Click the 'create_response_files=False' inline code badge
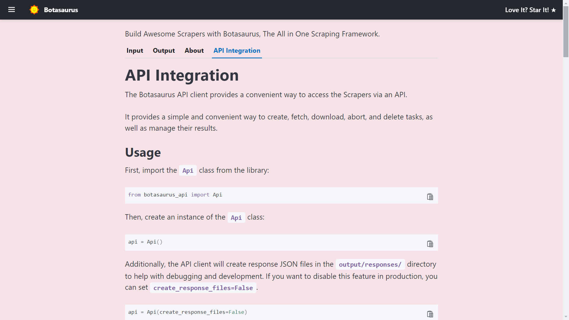Viewport: 569px width, 320px height. [203, 288]
